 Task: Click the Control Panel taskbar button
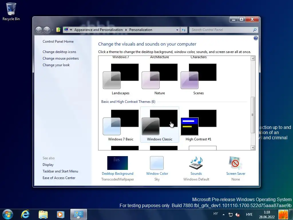(79, 214)
